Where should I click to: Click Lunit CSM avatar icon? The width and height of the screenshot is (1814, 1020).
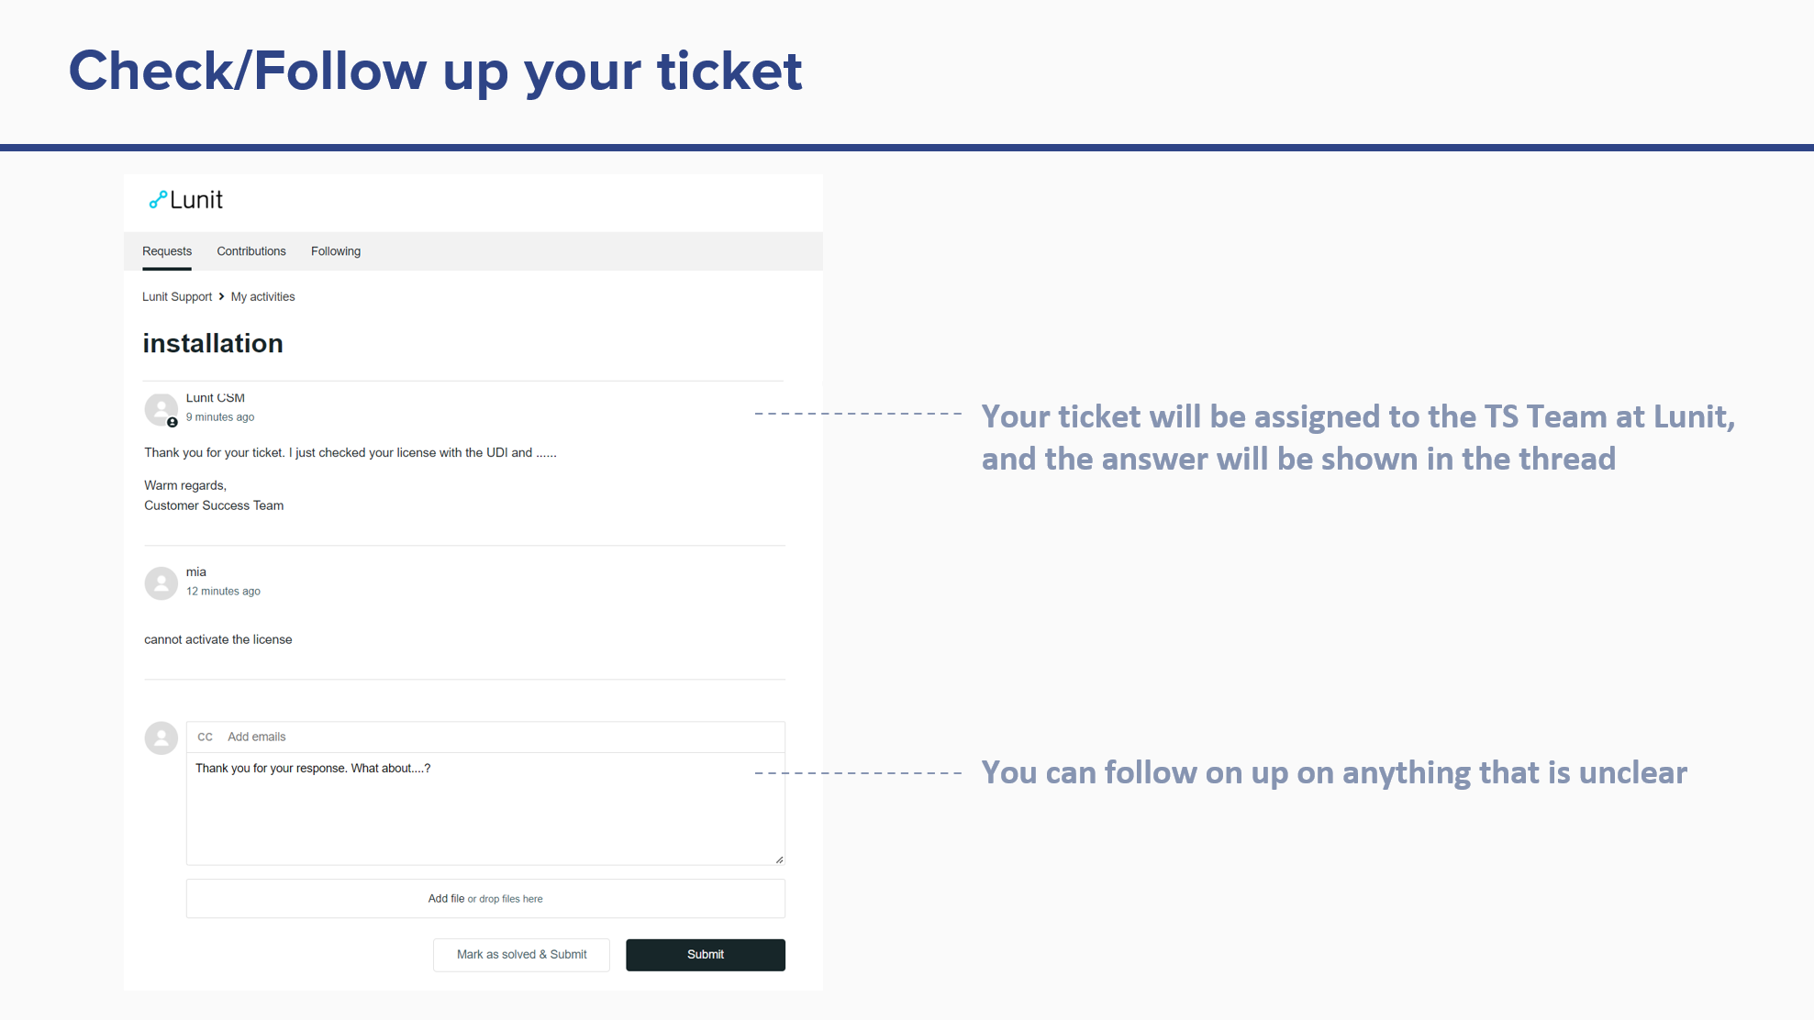coord(161,408)
